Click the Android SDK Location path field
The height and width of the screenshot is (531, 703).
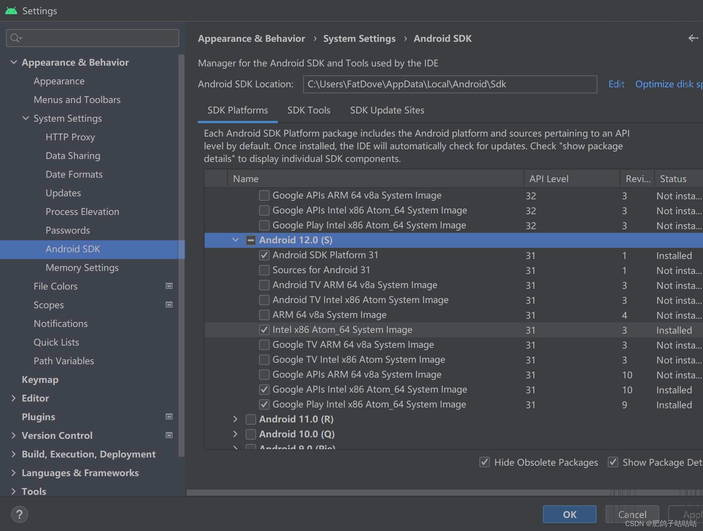450,84
